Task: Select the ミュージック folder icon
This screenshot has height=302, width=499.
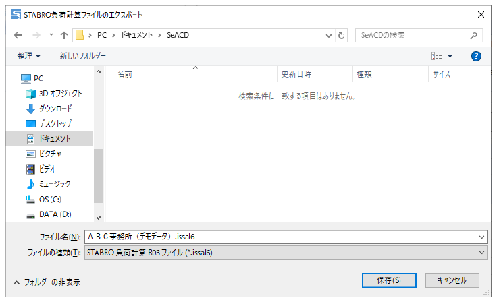Action: pos(30,184)
